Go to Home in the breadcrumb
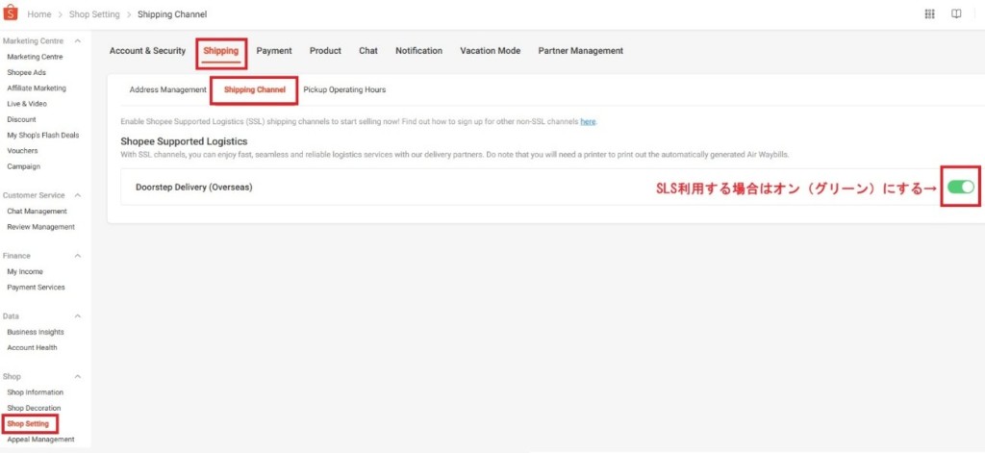The height and width of the screenshot is (453, 985). point(39,14)
